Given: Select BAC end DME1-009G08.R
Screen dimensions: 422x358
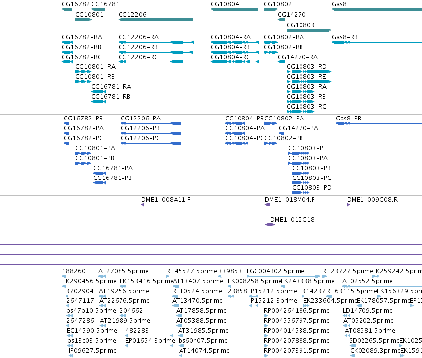Looking at the screenshot, I should [372, 200].
